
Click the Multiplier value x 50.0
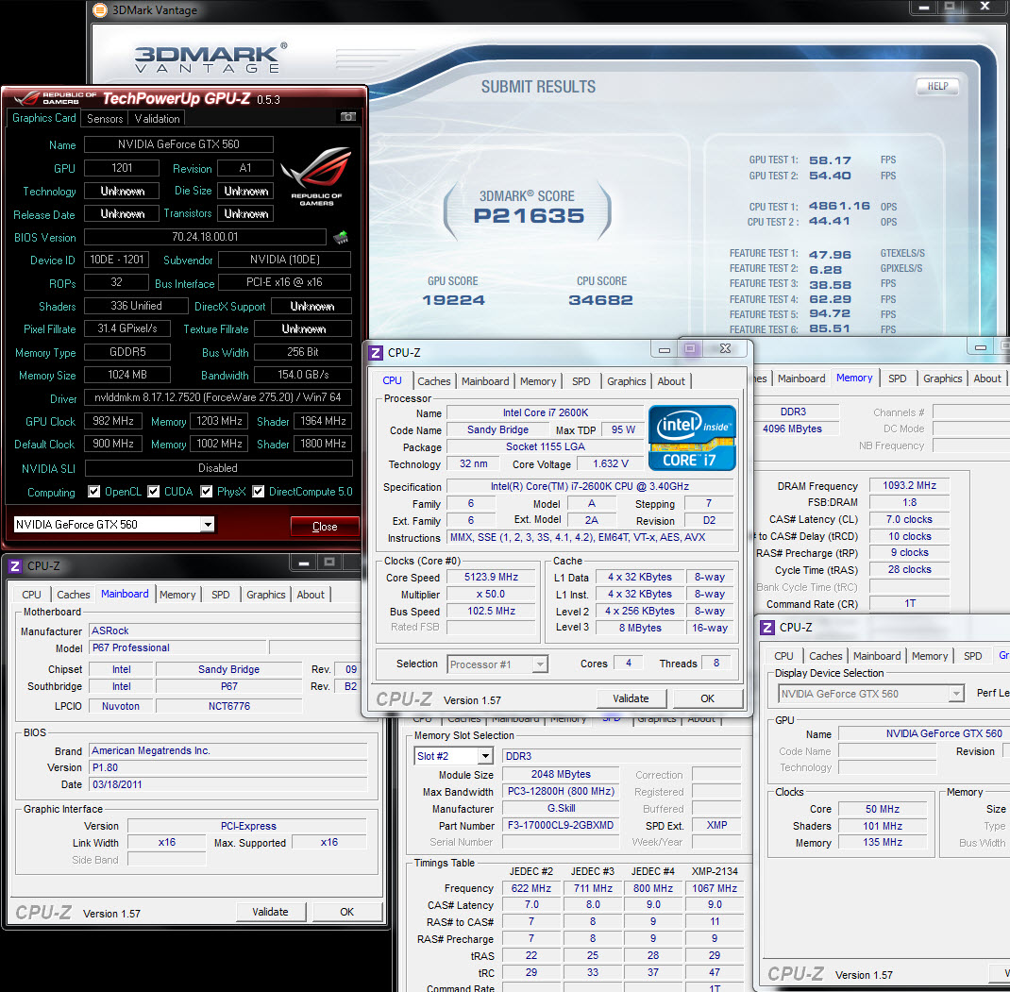[491, 594]
